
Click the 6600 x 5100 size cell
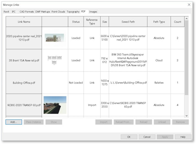(x=105, y=38)
